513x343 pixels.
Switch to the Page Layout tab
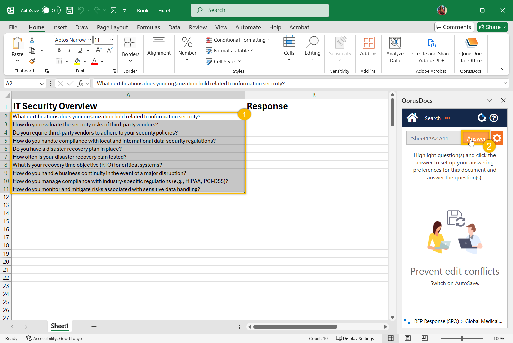pyautogui.click(x=112, y=27)
